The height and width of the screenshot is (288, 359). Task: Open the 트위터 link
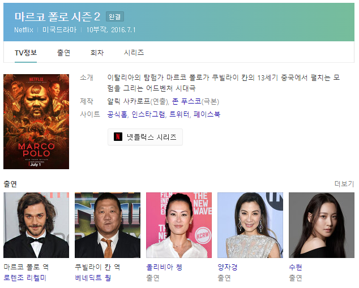pos(179,114)
